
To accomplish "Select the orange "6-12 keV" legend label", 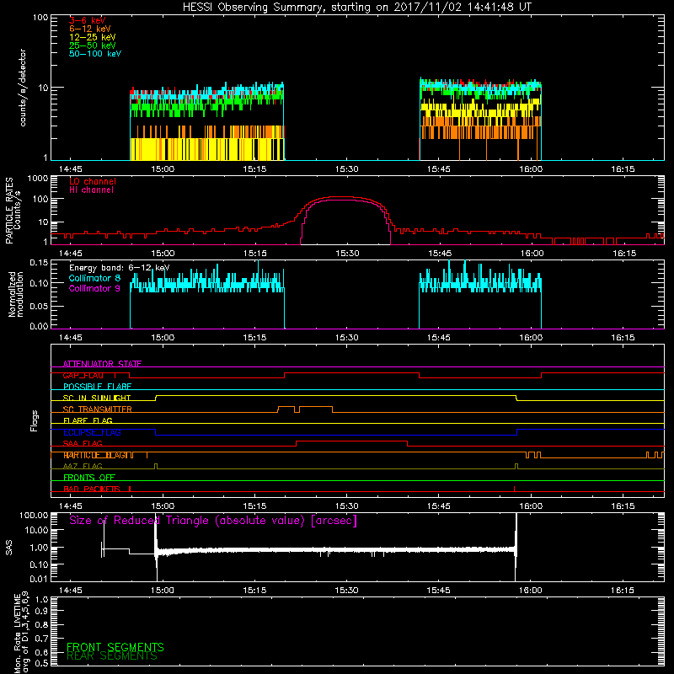I will (90, 29).
